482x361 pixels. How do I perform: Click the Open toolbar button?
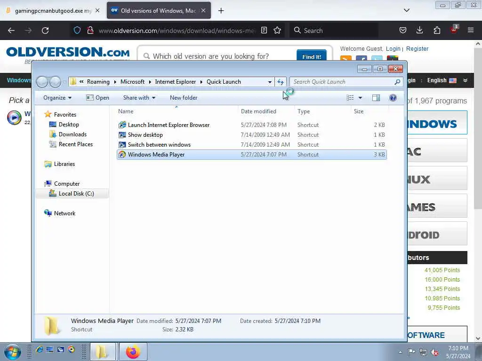click(98, 98)
